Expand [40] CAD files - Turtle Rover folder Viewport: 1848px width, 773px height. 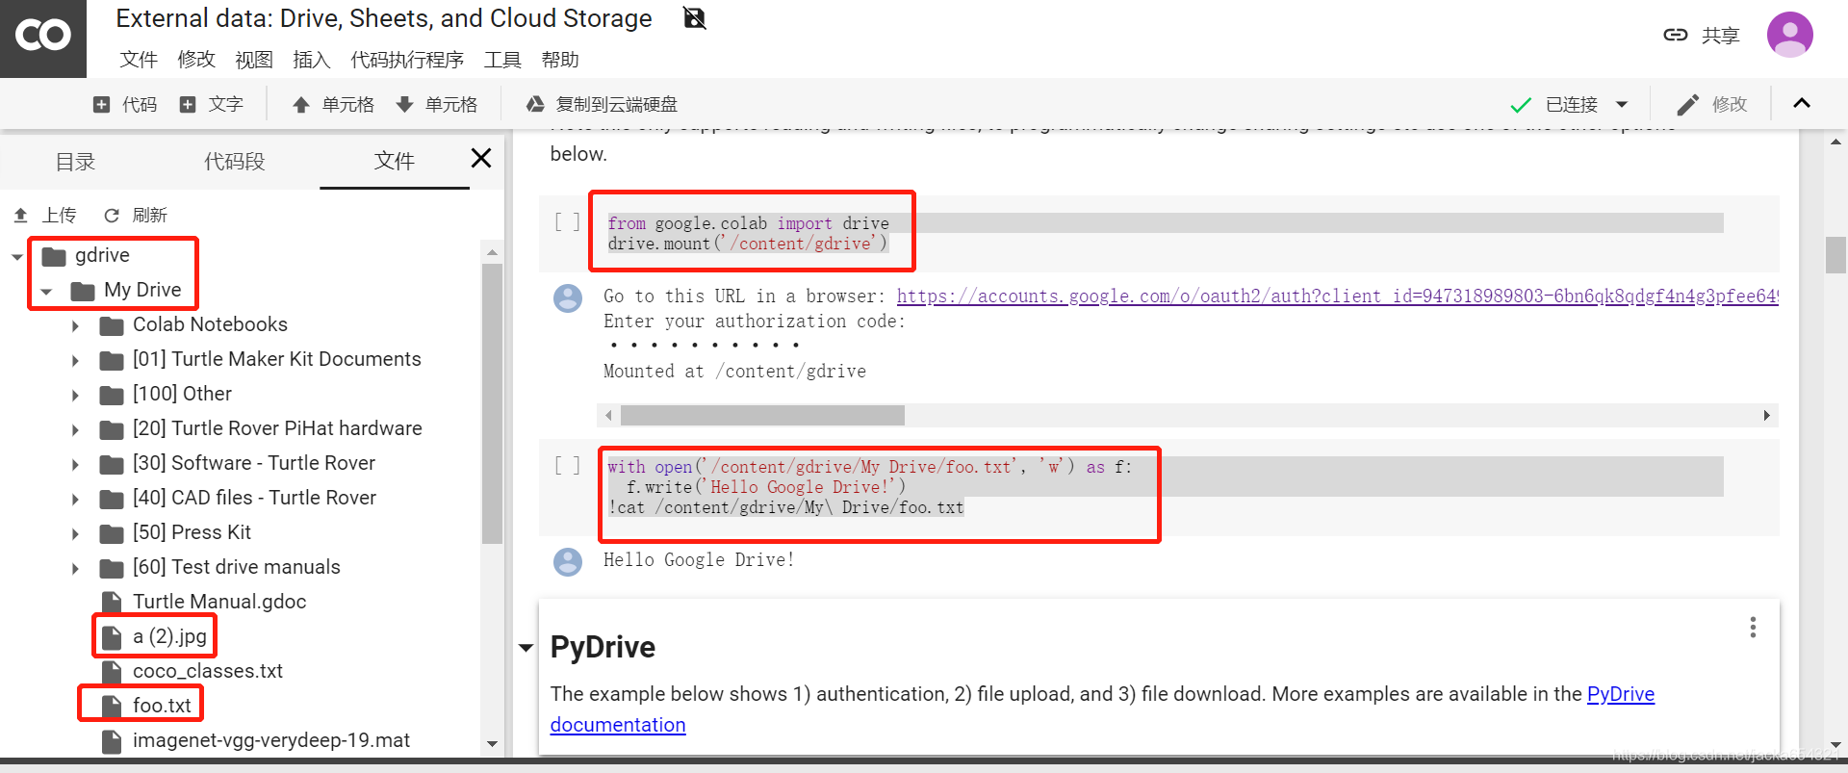pos(75,499)
